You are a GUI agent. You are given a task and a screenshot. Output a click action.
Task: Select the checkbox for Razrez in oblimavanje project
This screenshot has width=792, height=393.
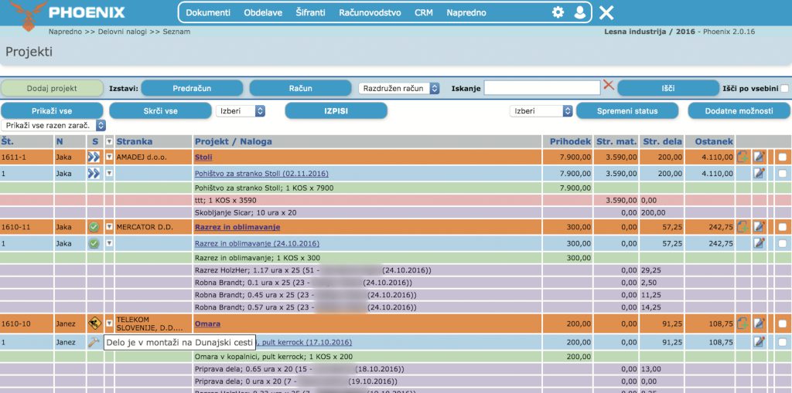(783, 227)
